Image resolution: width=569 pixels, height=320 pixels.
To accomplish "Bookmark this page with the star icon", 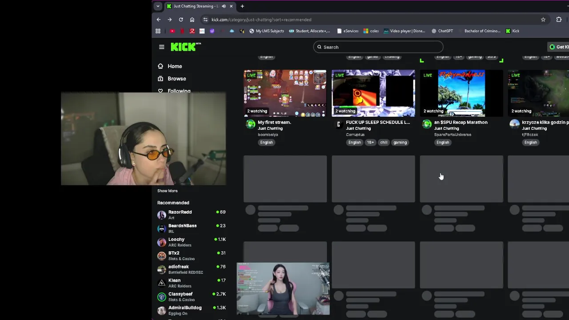I will (x=543, y=20).
